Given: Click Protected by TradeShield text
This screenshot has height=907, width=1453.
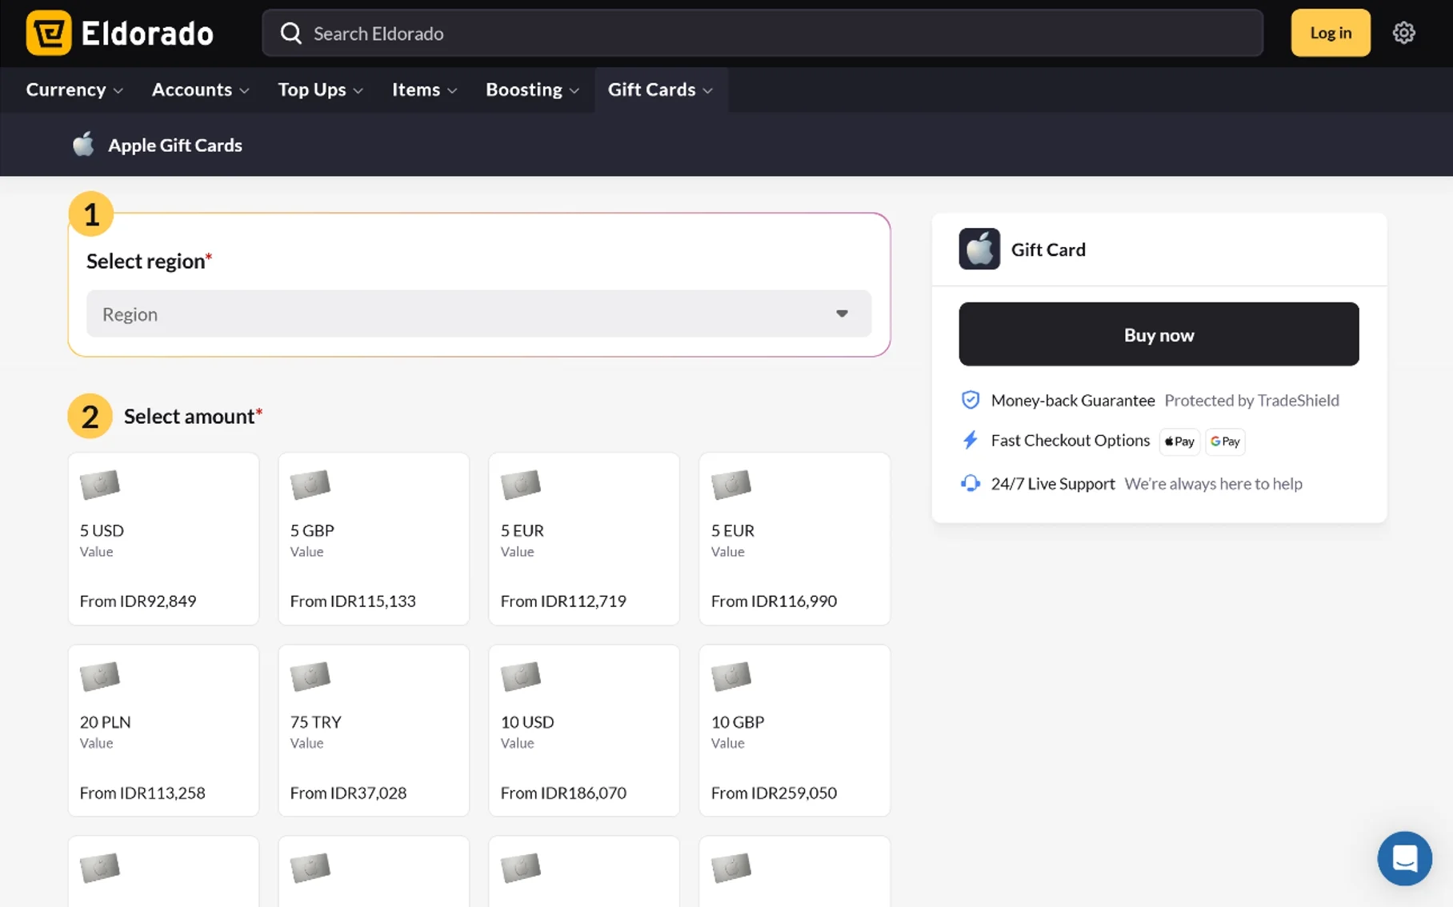Looking at the screenshot, I should (x=1251, y=400).
